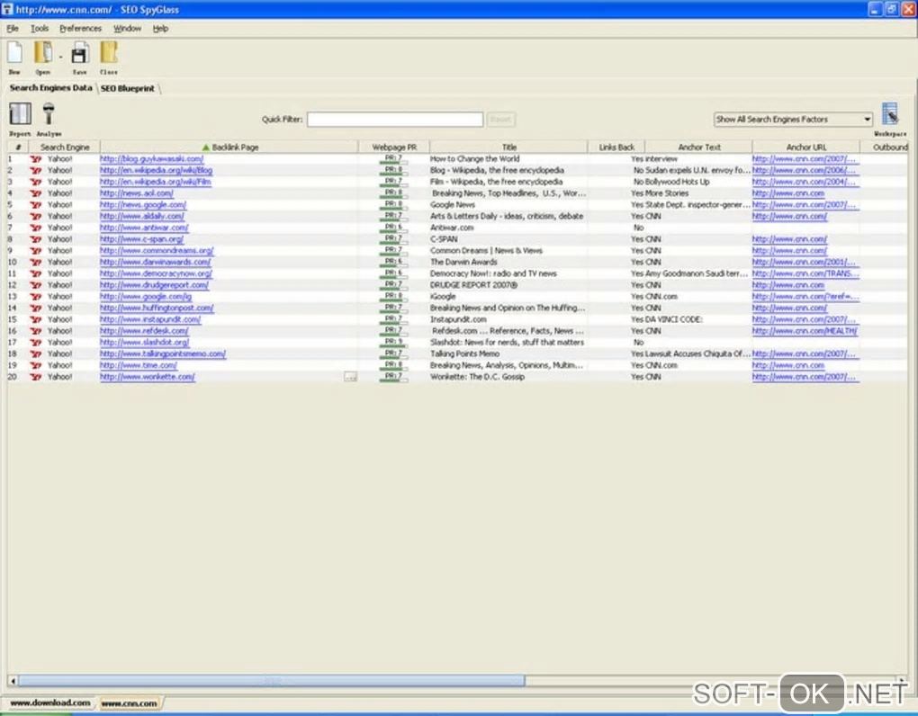Select title 'DRUDGE REPORT 2007'
The width and height of the screenshot is (918, 716).
[x=473, y=285]
